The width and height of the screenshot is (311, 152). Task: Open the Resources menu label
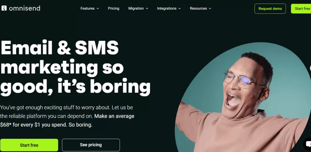point(198,8)
